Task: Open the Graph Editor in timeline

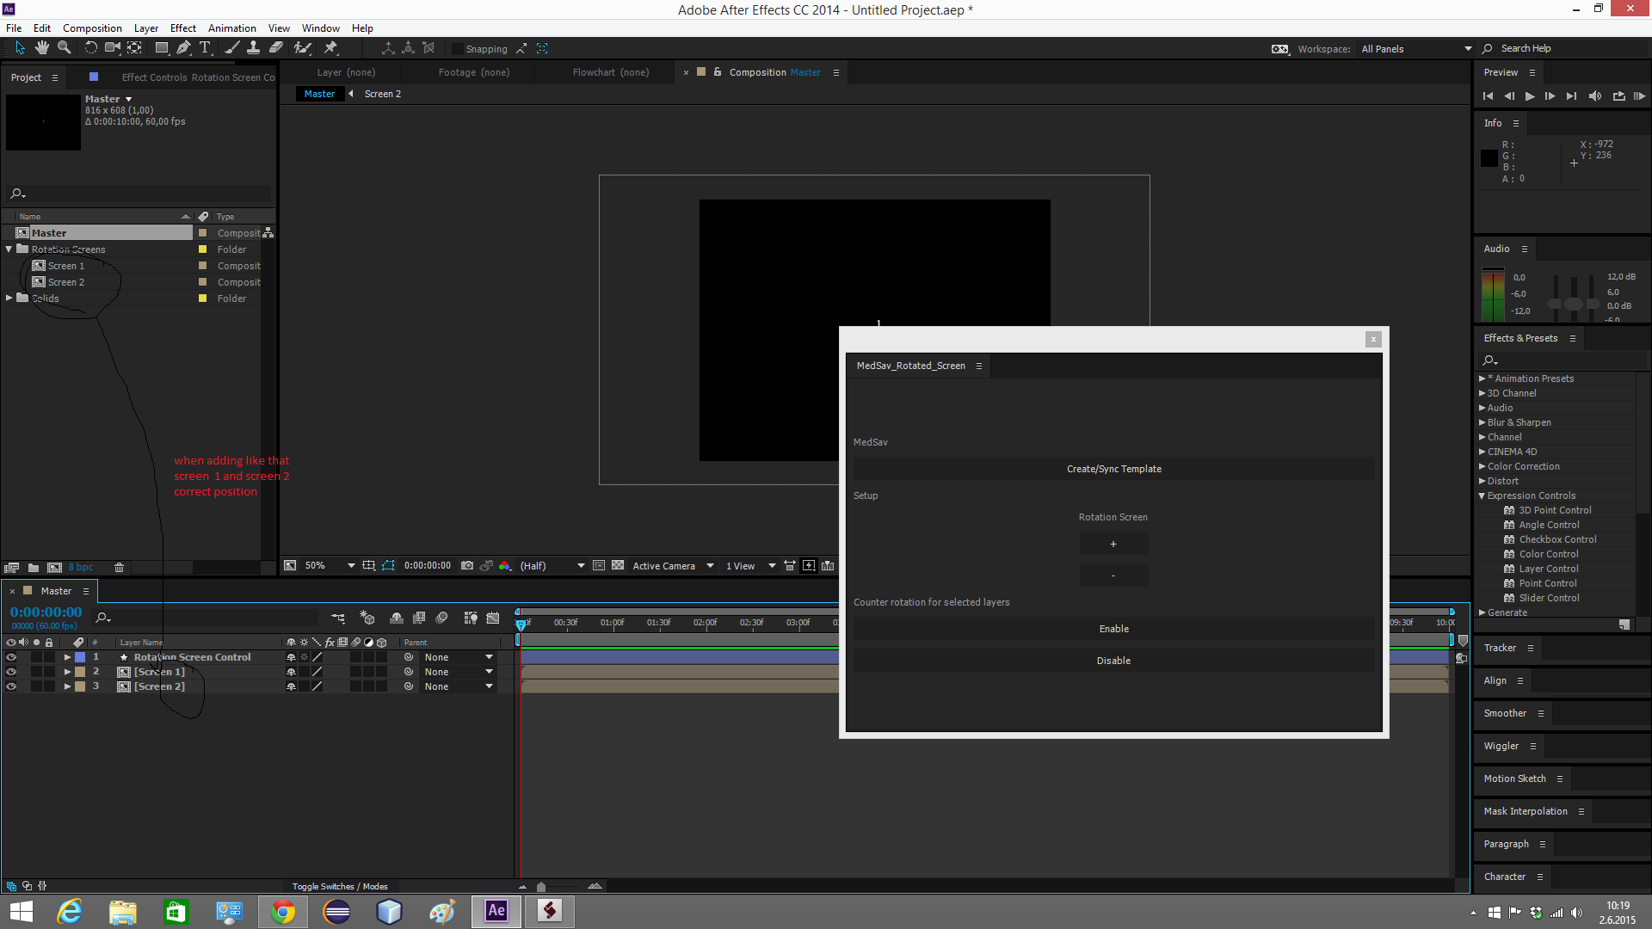Action: (493, 618)
